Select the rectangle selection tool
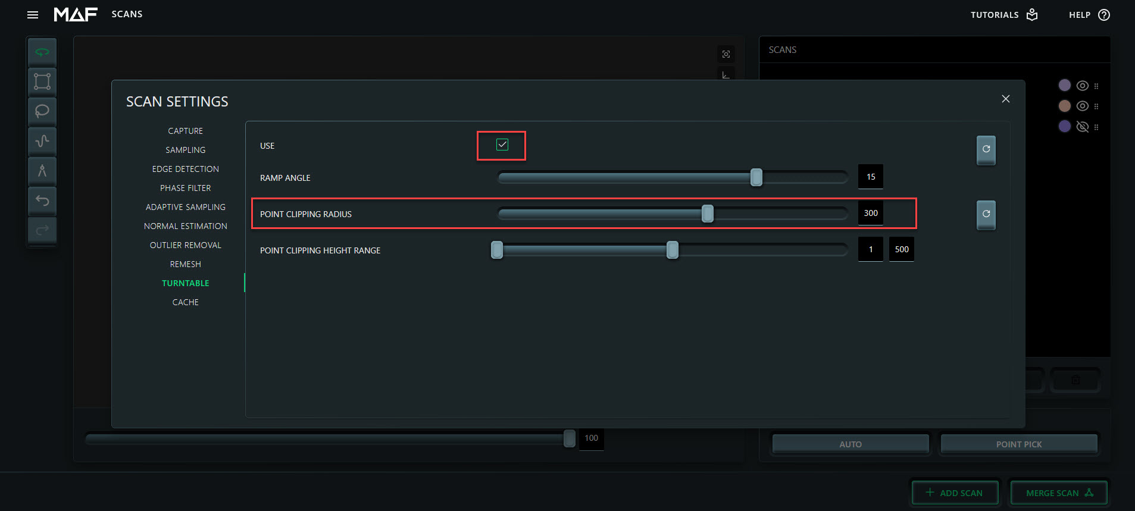The height and width of the screenshot is (511, 1135). (x=42, y=81)
